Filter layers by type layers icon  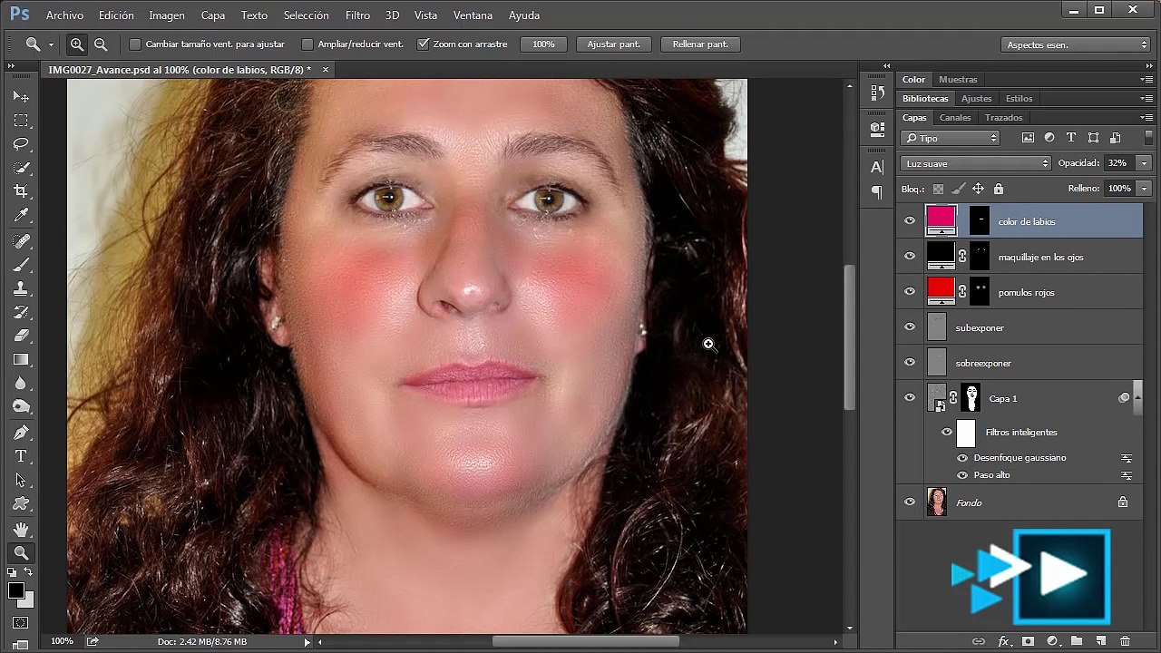[x=1071, y=138]
